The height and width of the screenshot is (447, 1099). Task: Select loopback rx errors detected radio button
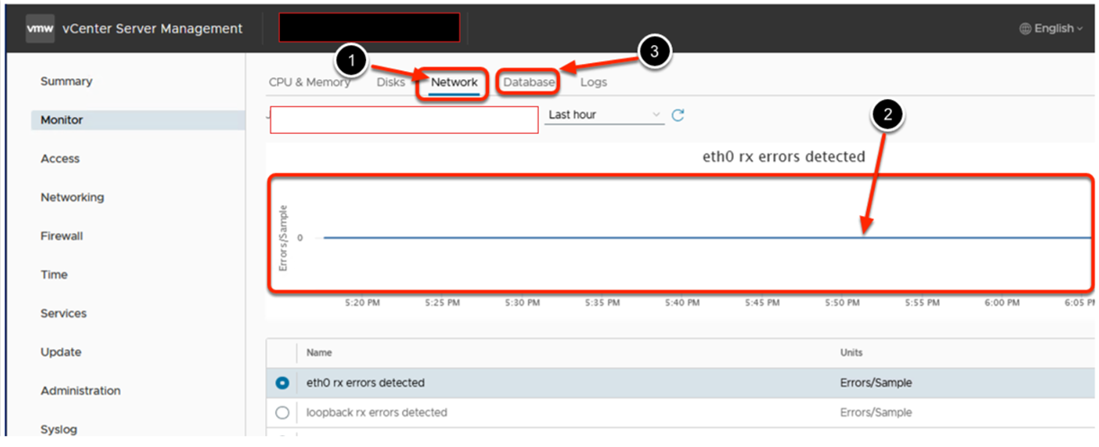pos(282,413)
